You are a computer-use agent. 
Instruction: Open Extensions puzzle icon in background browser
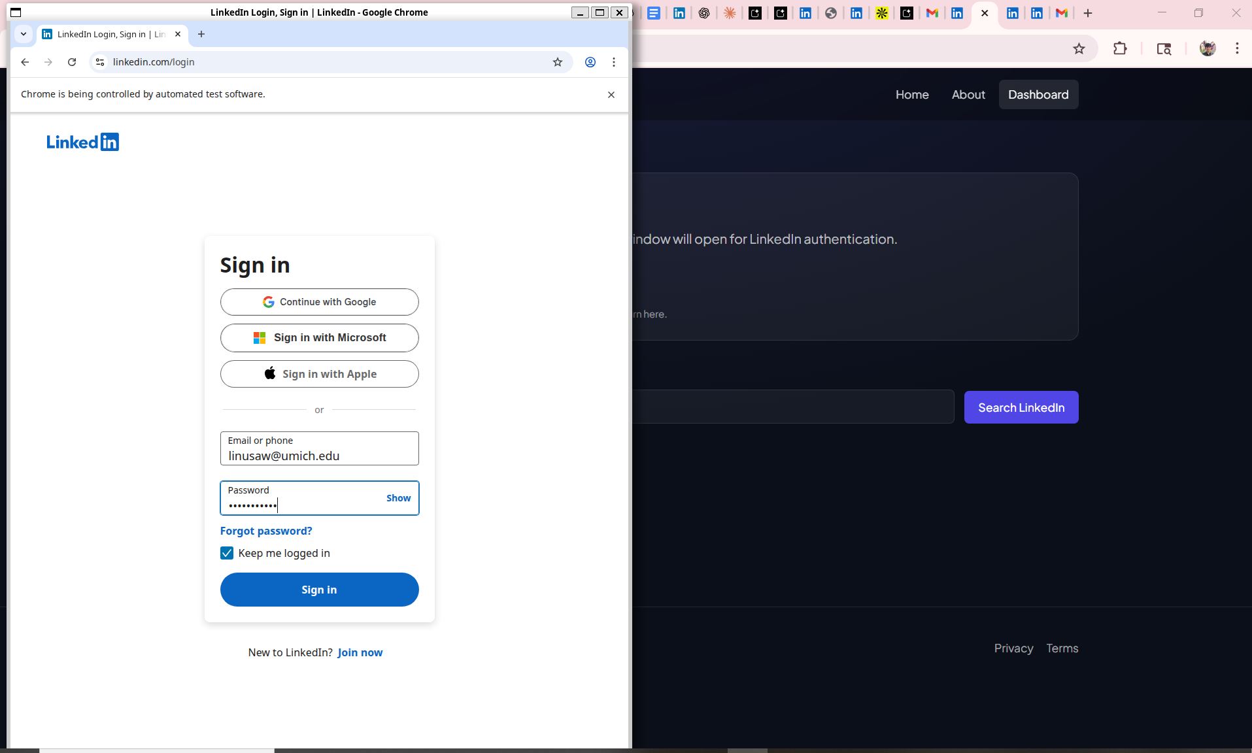point(1120,48)
